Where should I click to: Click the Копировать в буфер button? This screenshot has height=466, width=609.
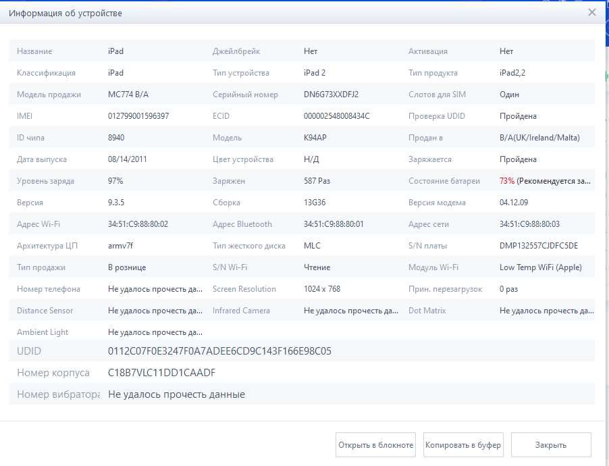click(x=463, y=445)
